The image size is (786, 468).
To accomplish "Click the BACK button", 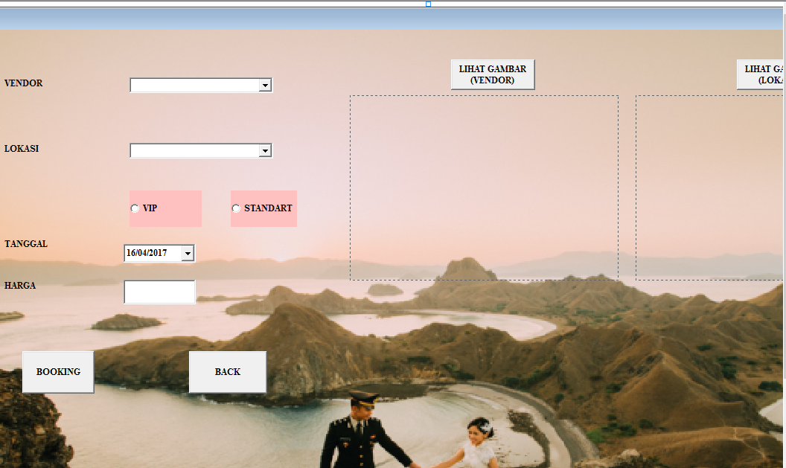I will click(227, 371).
